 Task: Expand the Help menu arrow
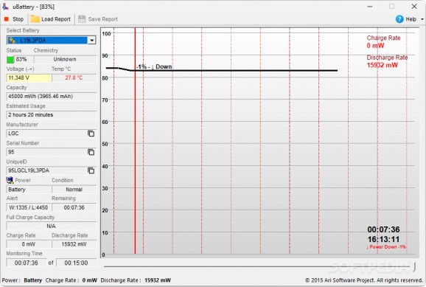pos(422,19)
